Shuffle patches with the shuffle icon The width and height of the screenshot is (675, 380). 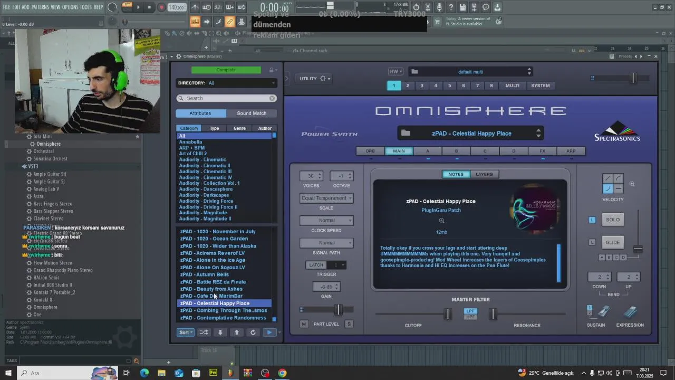pos(204,332)
